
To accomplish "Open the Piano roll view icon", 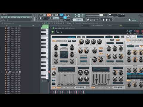I will [91, 20].
